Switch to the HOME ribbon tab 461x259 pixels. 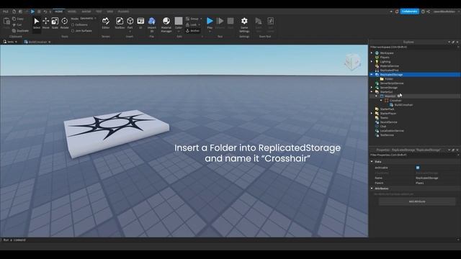pyautogui.click(x=59, y=12)
